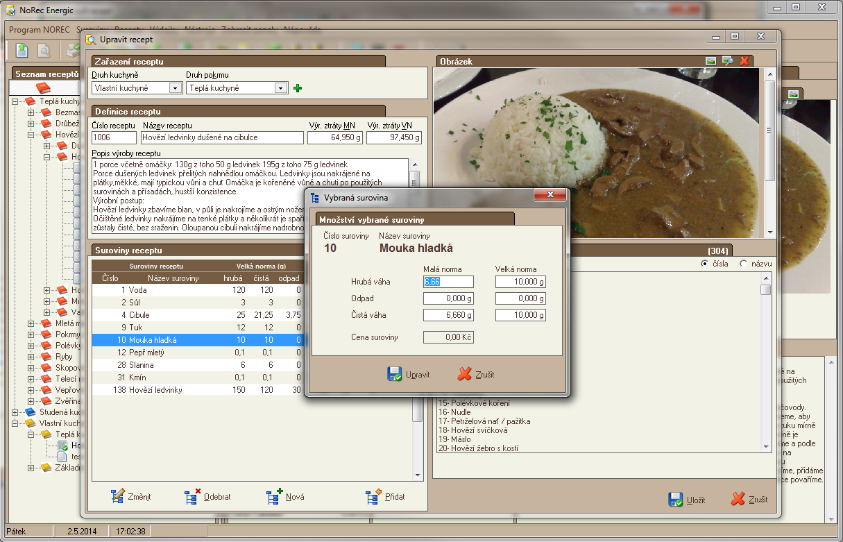
Task: Click the Velká norma Hrubá váha field
Action: pos(520,282)
